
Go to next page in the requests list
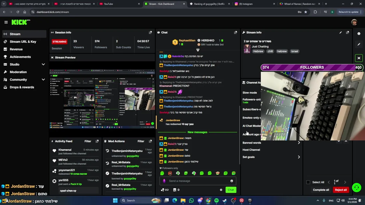coord(345,182)
